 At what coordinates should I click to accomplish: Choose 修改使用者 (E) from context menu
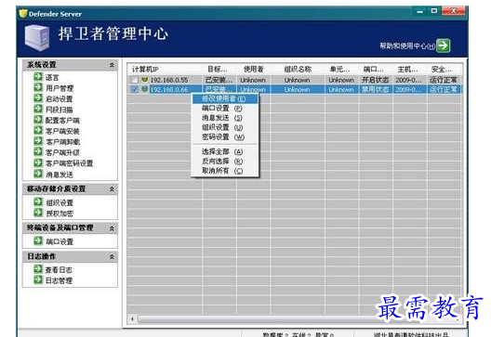tap(225, 98)
